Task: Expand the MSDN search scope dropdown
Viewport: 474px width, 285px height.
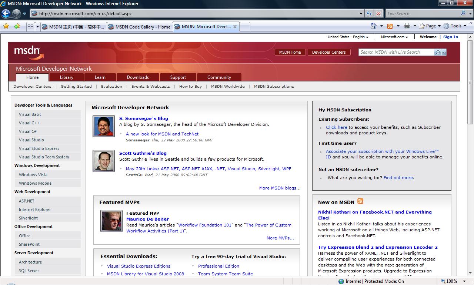Action: coord(444,52)
